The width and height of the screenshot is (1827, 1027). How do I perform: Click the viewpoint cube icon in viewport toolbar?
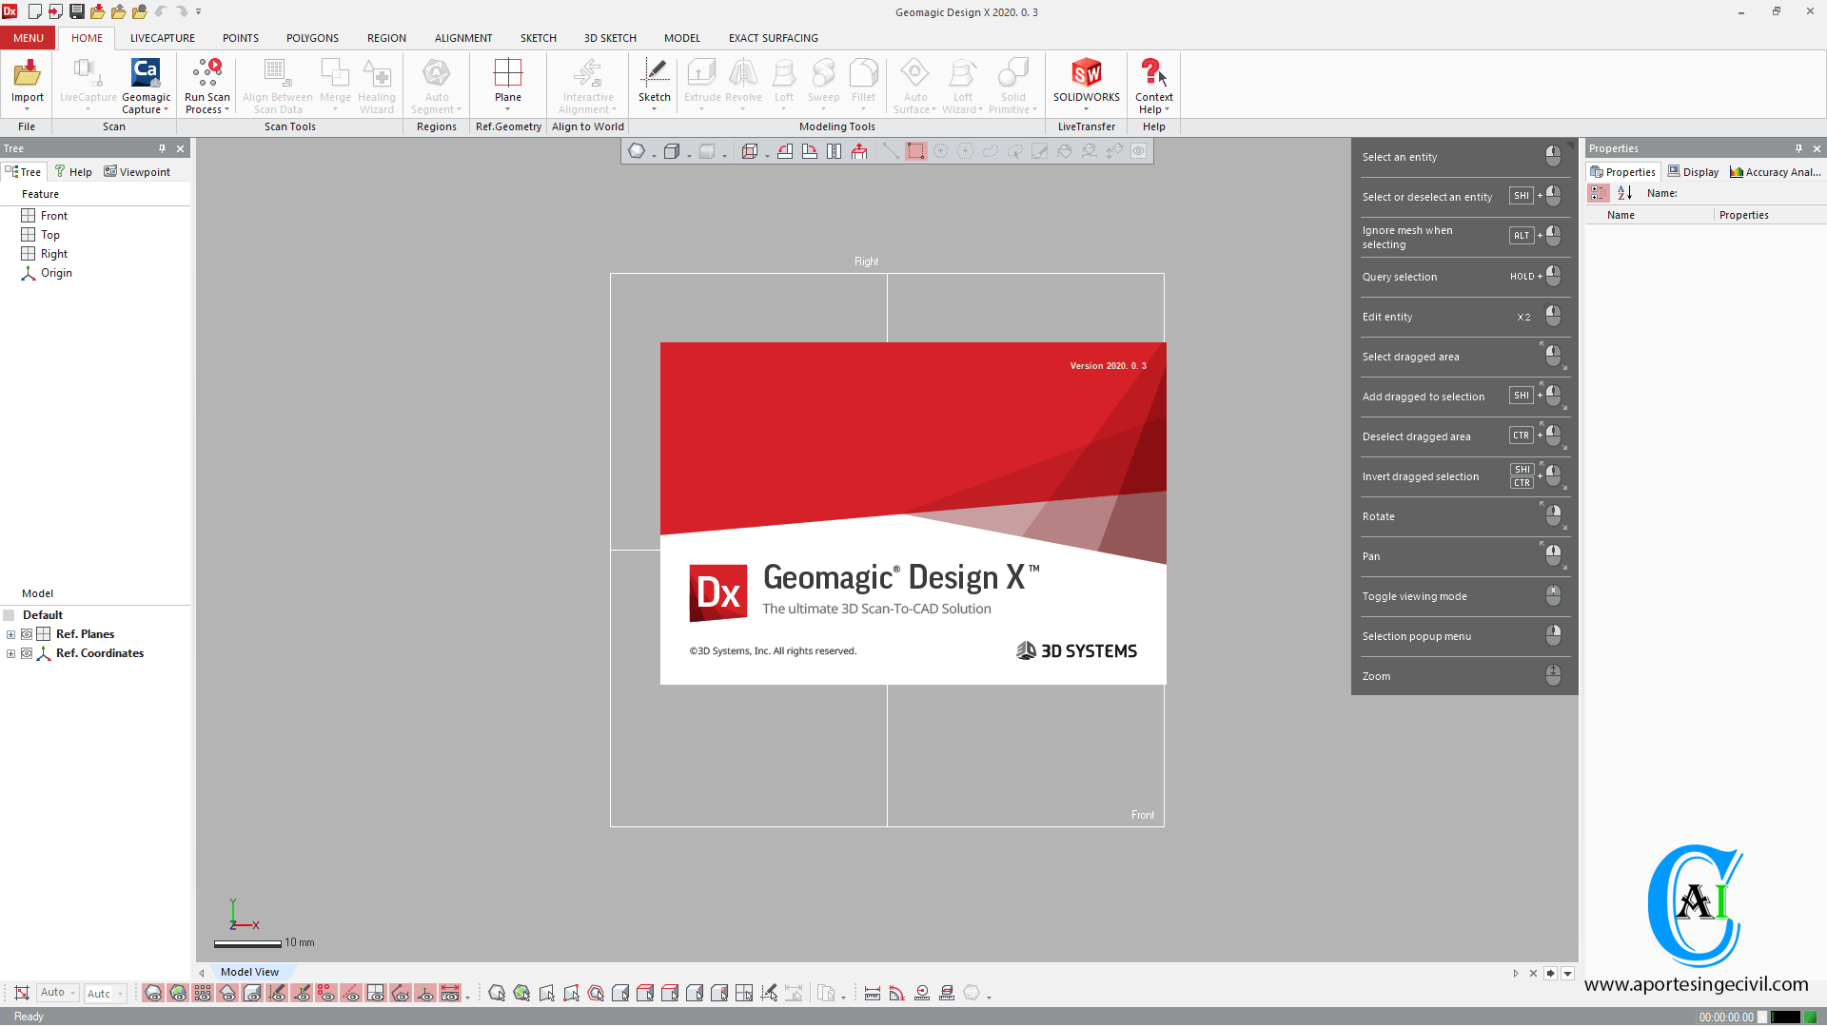[750, 151]
